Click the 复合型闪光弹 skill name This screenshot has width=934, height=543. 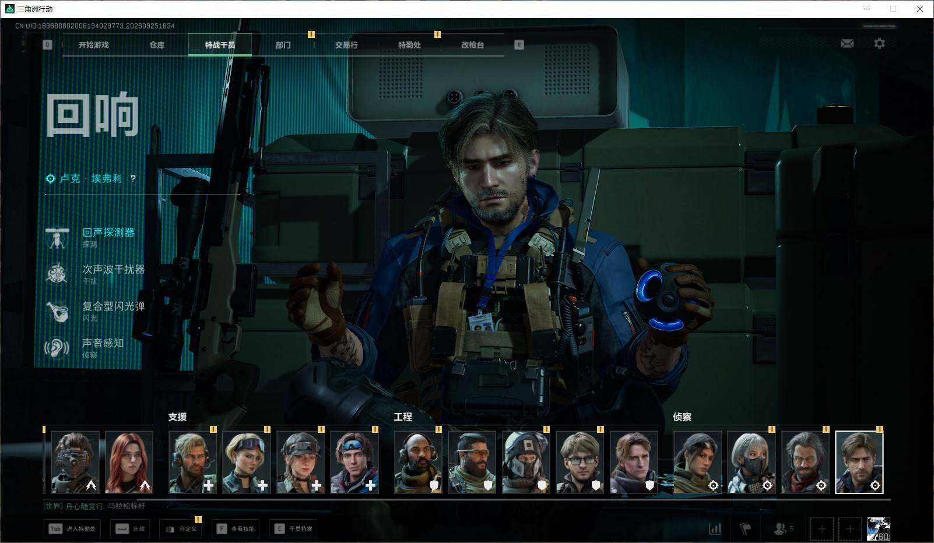click(x=114, y=305)
